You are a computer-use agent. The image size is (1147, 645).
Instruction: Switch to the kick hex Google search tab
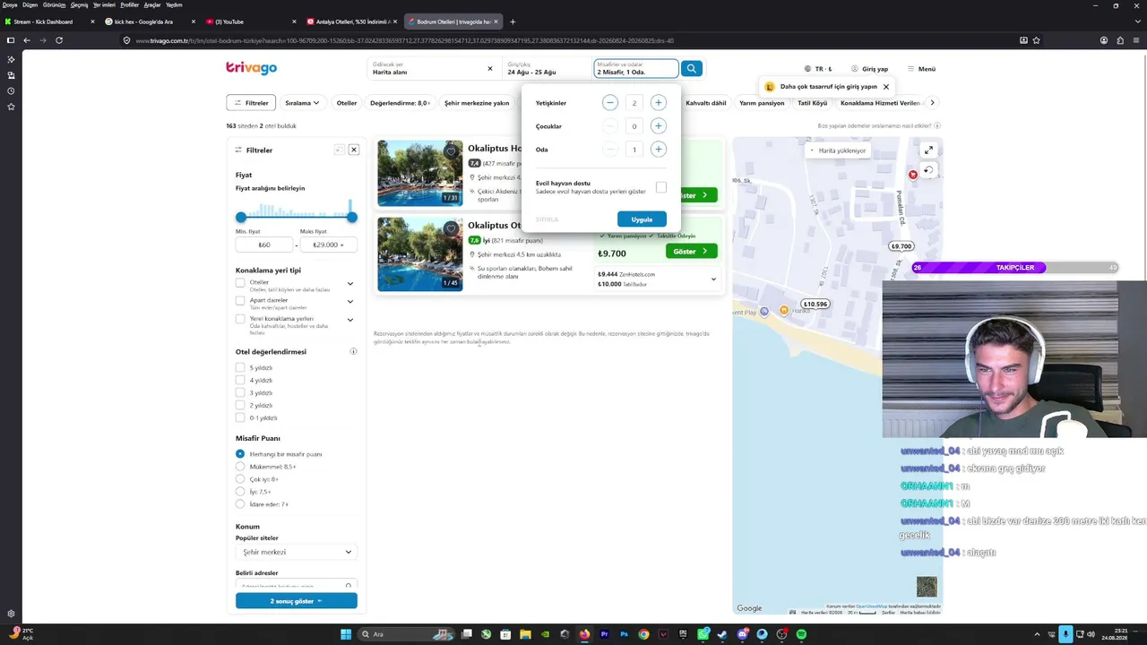click(149, 21)
